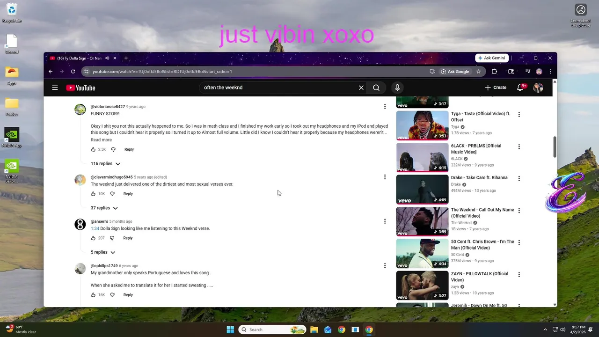Expand 116 replies thread
599x337 pixels.
pos(105,164)
